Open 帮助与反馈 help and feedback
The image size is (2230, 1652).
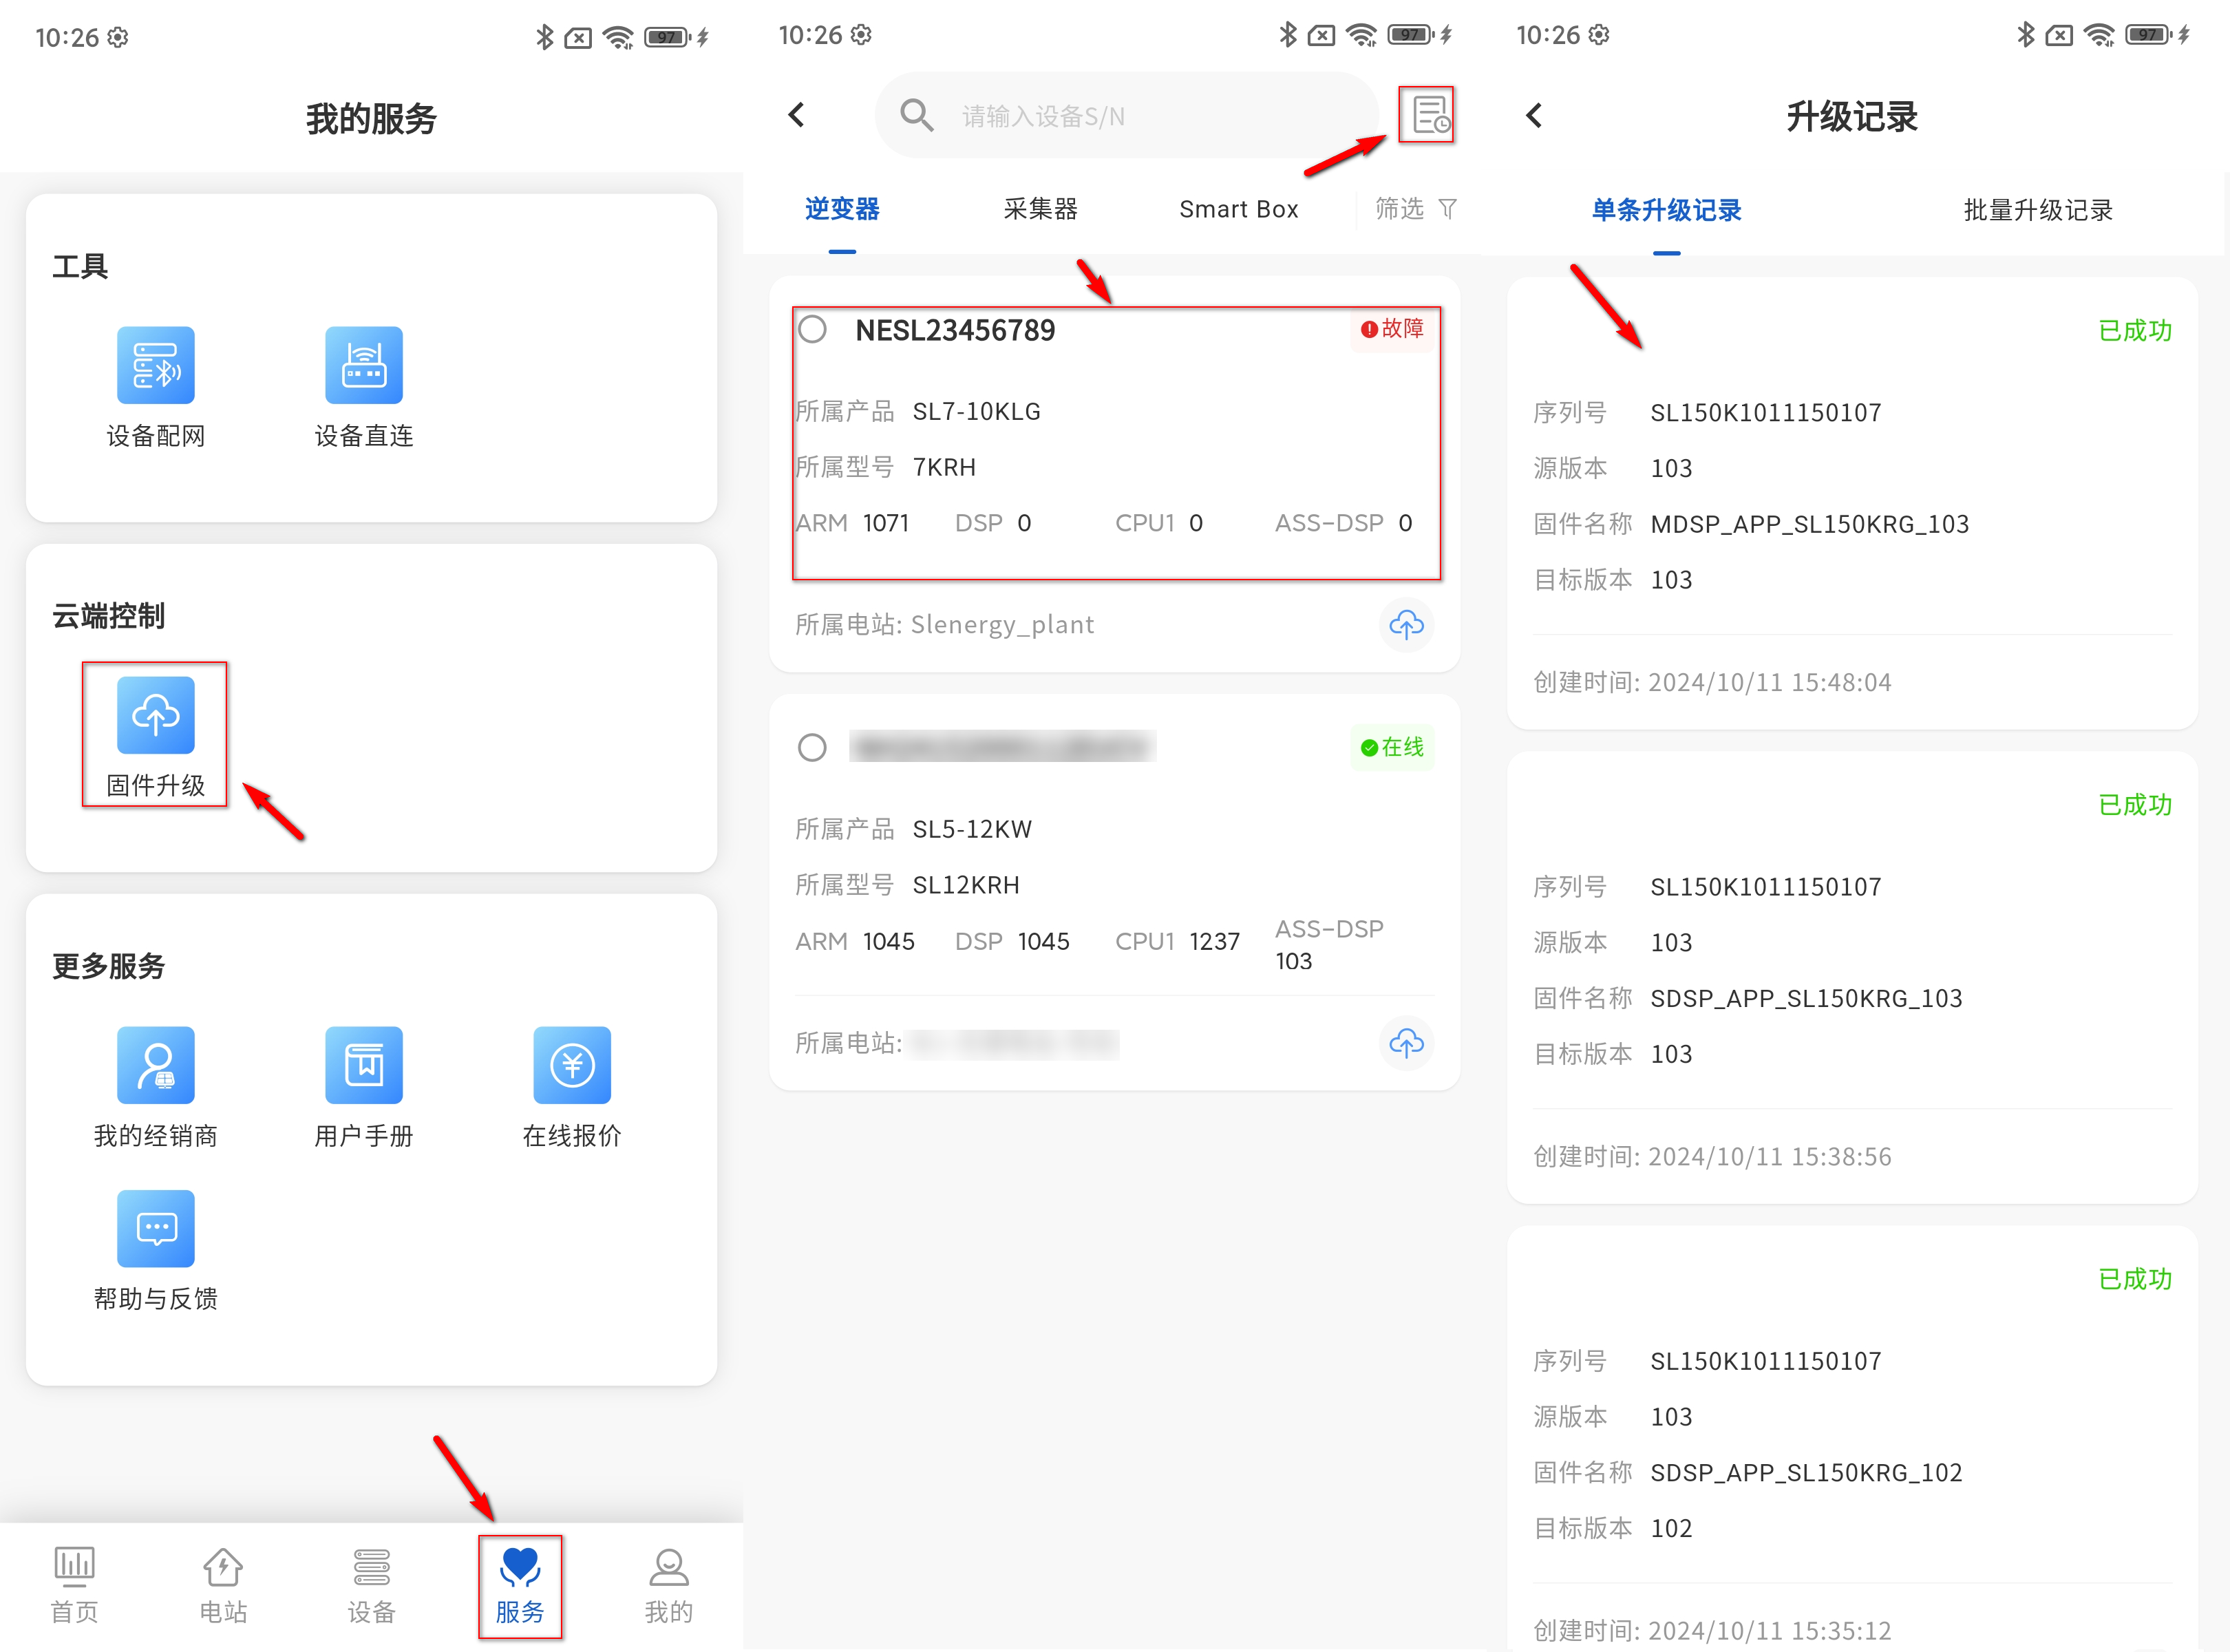(x=155, y=1229)
